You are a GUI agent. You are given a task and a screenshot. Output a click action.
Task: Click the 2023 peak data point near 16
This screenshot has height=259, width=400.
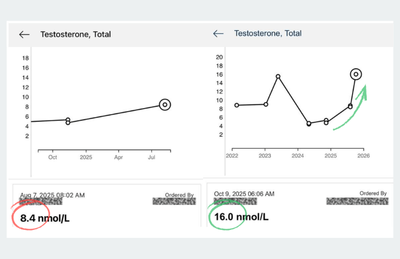(x=278, y=76)
